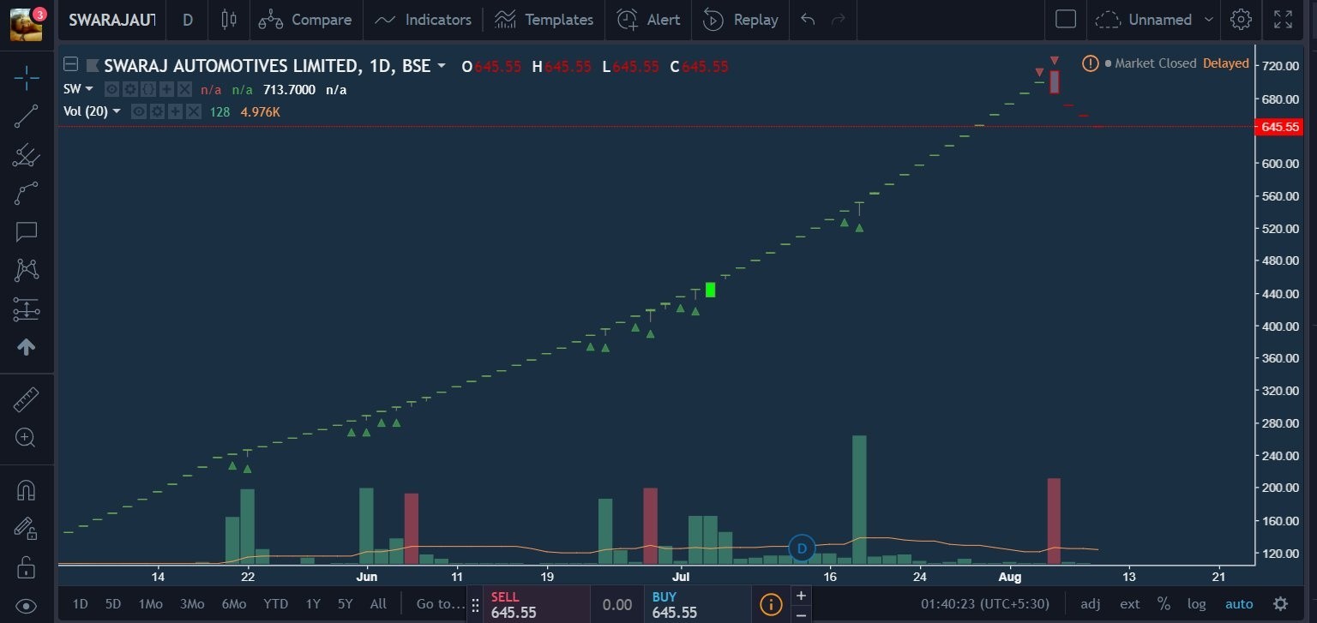Screen dimensions: 1317x623
Task: Open indicator Templates
Action: [544, 20]
